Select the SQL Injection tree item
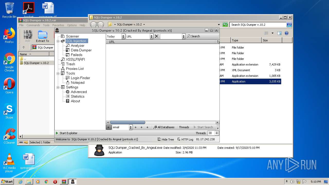329x185 pixels. point(76,41)
